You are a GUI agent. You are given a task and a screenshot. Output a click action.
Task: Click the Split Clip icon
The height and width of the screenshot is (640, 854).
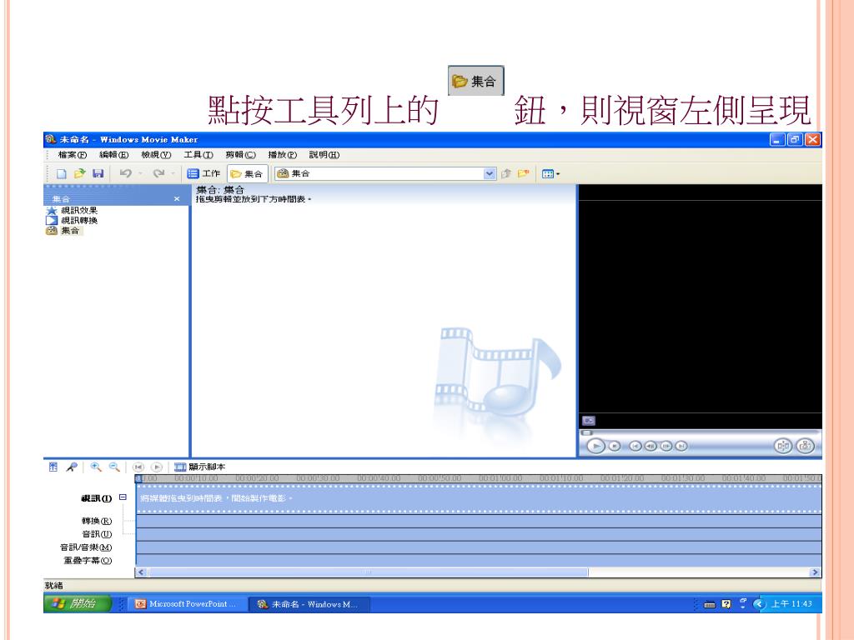(x=782, y=447)
